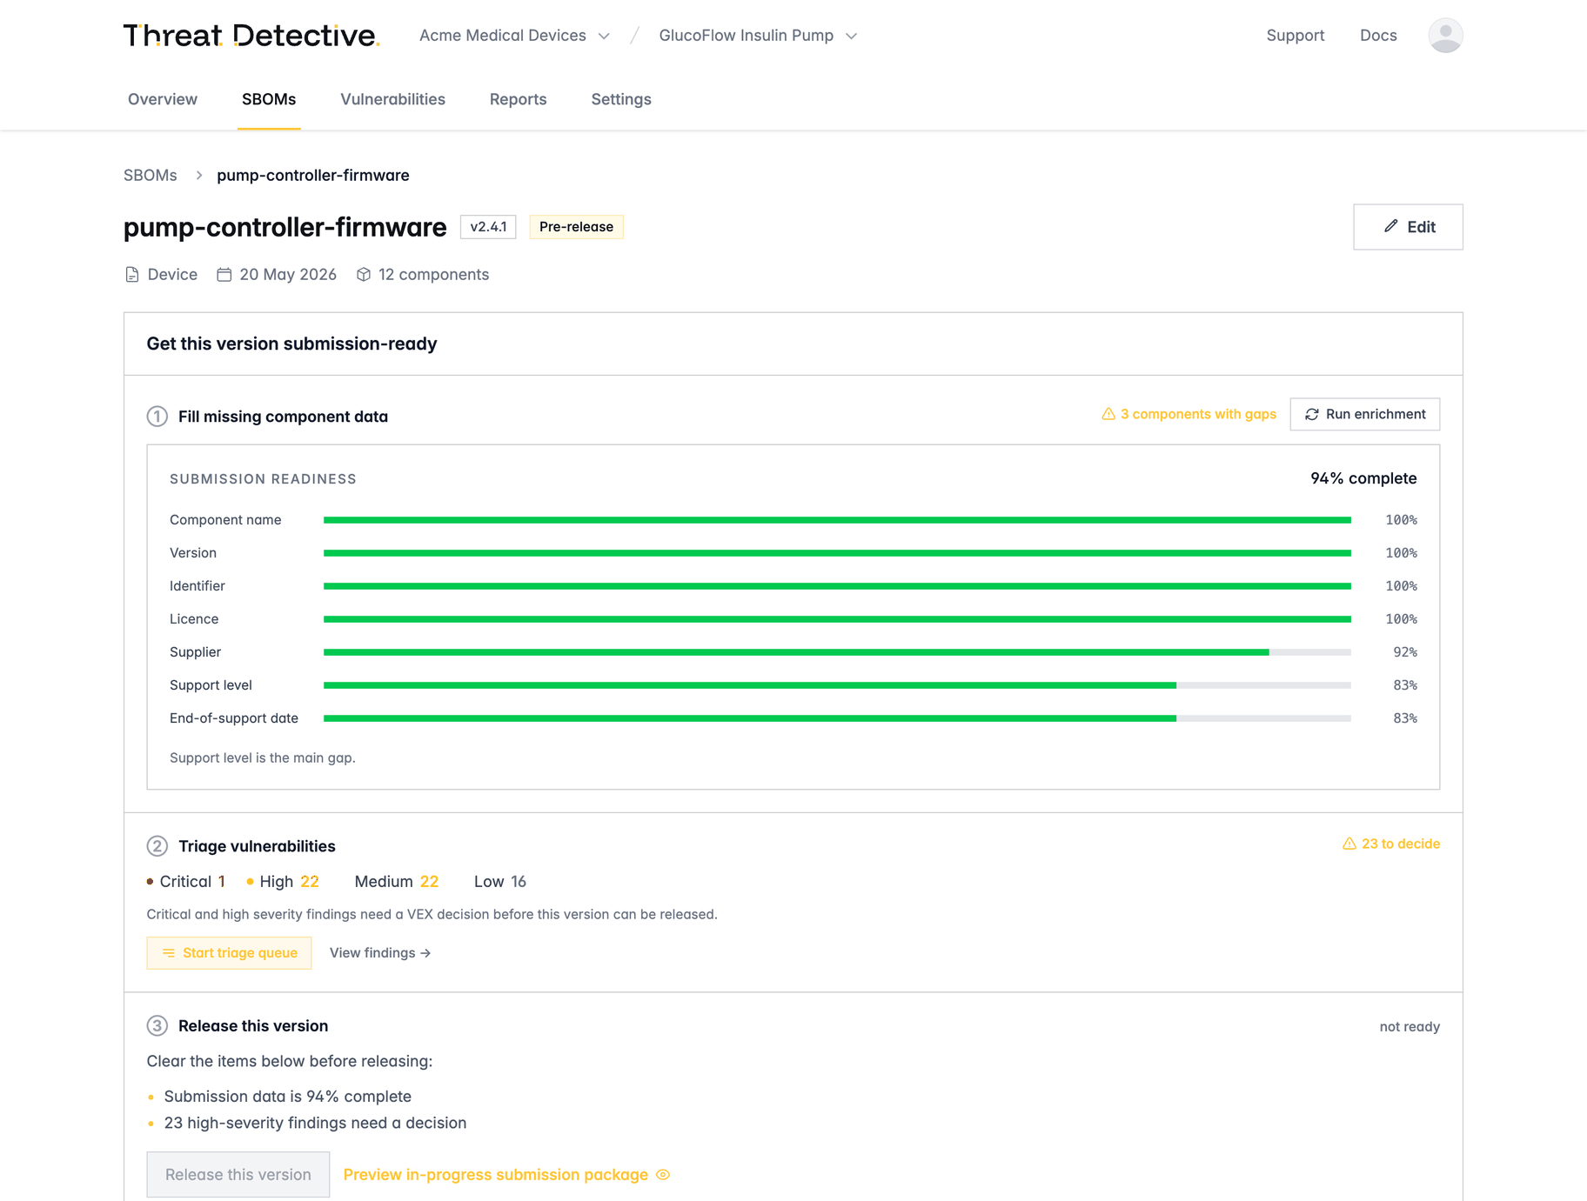Image resolution: width=1587 pixels, height=1201 pixels.
Task: Switch to the Vulnerabilities tab
Action: tap(392, 99)
